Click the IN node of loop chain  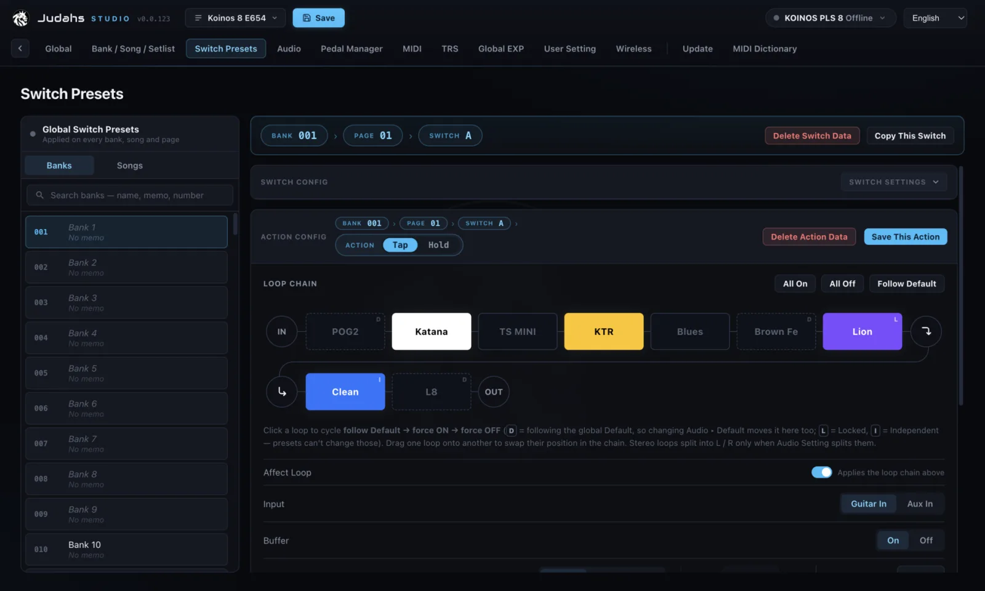[x=281, y=331]
